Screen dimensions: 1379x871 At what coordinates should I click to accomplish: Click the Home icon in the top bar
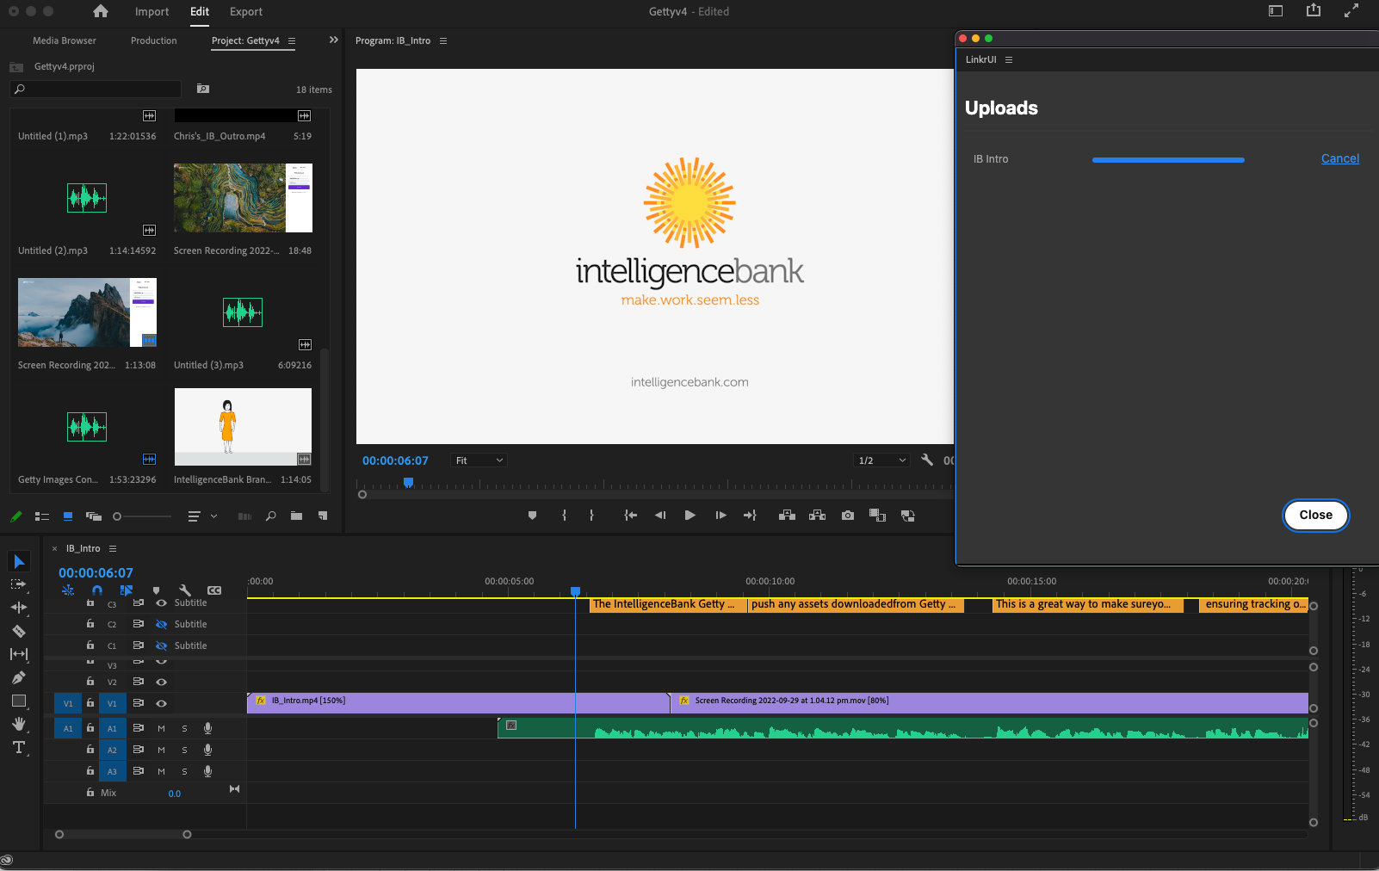click(x=101, y=11)
